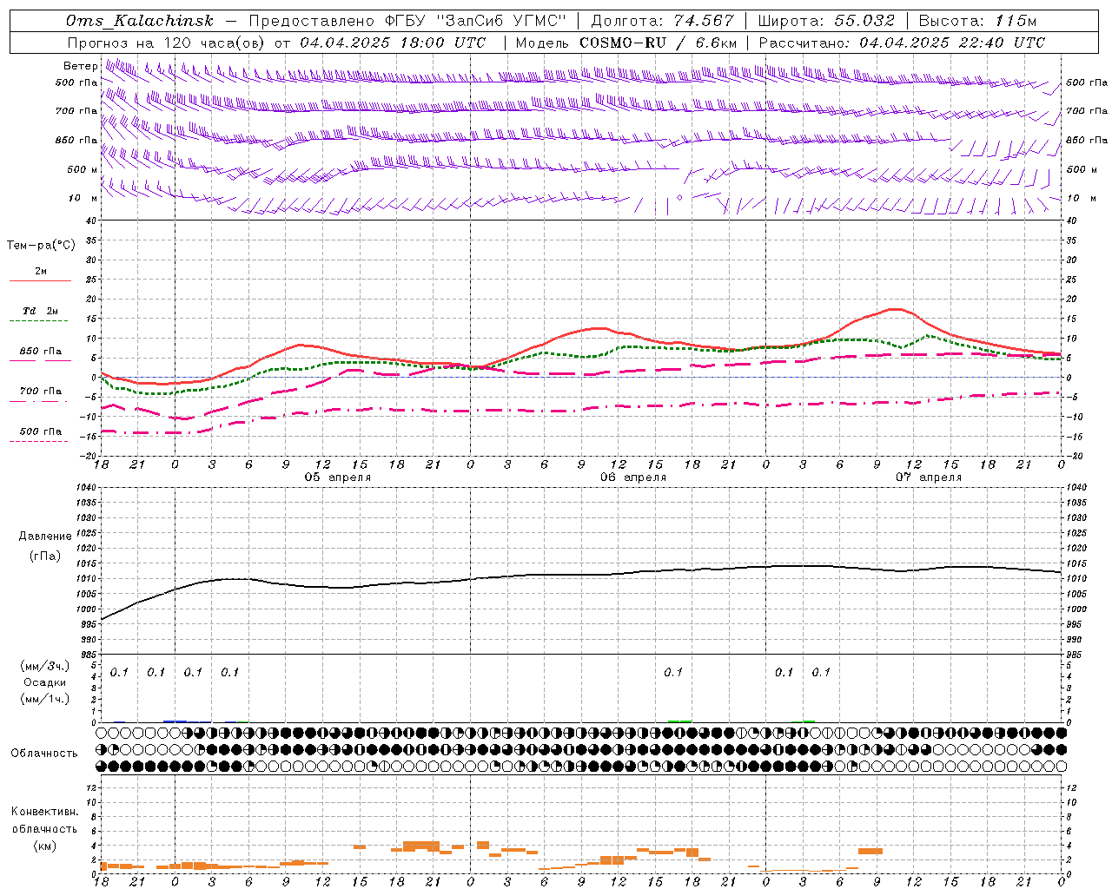Select the longitude value Долгота: 74.567
Viewport: 1112px width, 889px height.
[663, 22]
